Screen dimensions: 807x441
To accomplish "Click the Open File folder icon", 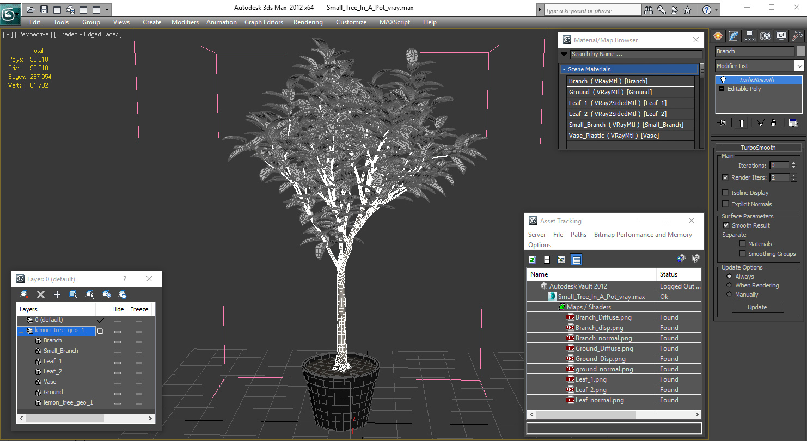I will point(30,9).
